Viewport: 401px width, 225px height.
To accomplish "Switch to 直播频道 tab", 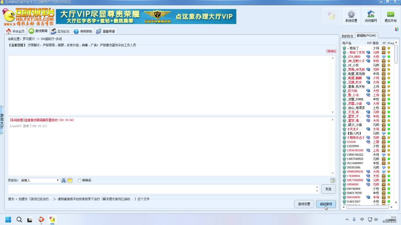I will click(x=106, y=31).
